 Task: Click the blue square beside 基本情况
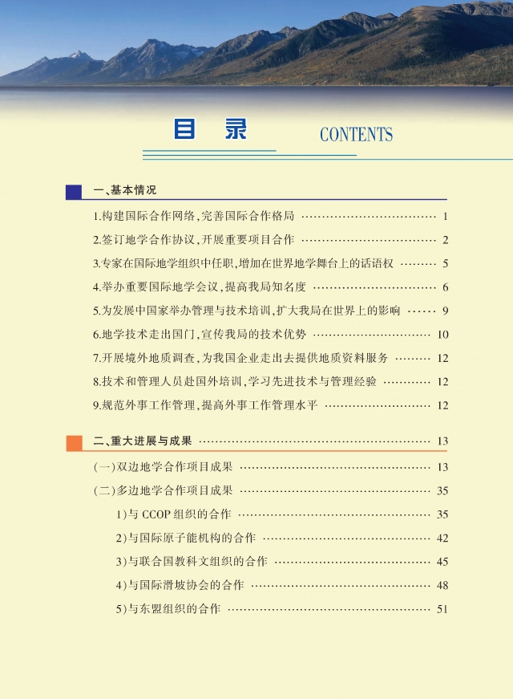[x=74, y=192]
